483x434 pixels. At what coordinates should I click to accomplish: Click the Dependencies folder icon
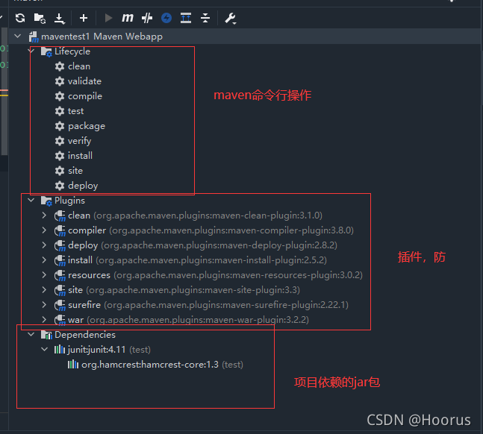pos(46,335)
